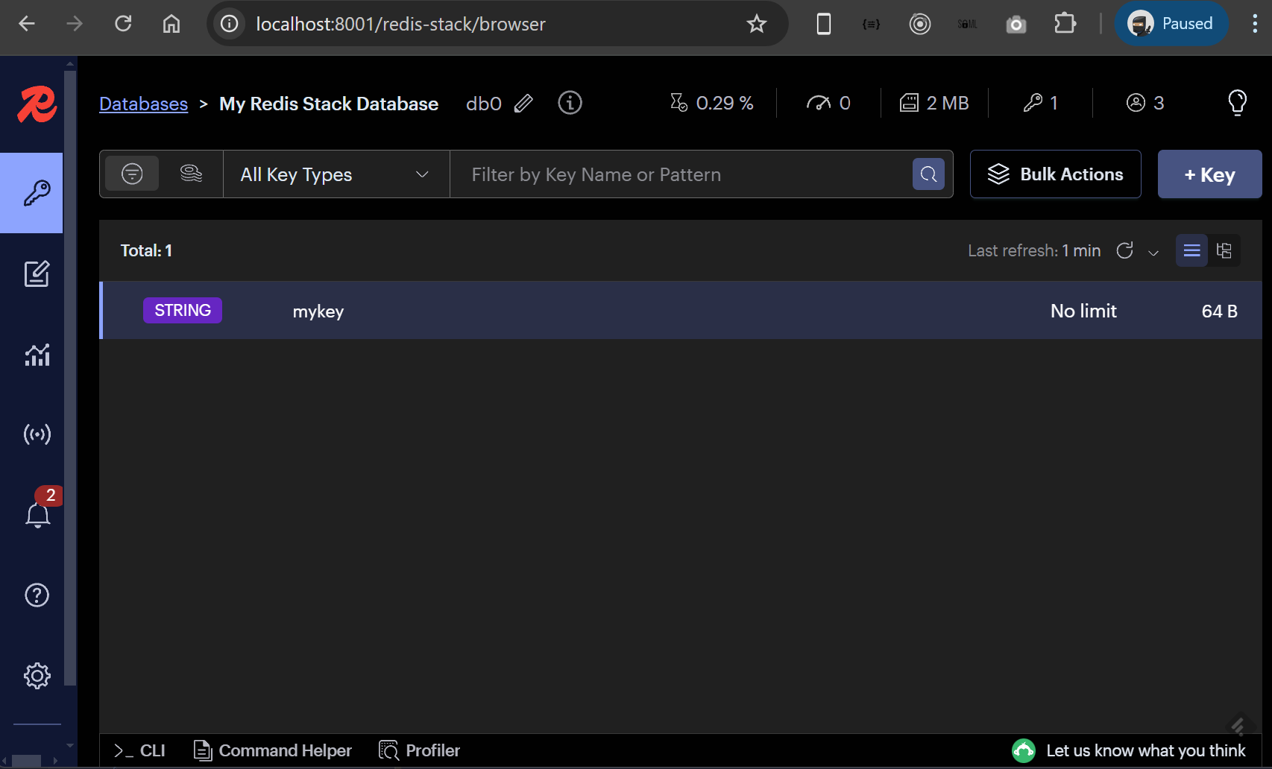Open the Help question mark icon

37,595
